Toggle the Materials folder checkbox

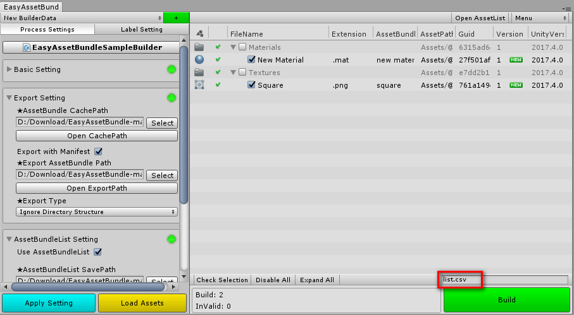(x=242, y=47)
